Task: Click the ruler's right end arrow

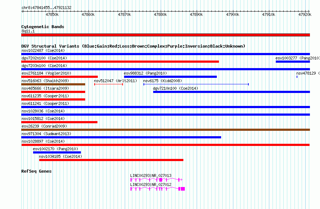Action: click(309, 12)
